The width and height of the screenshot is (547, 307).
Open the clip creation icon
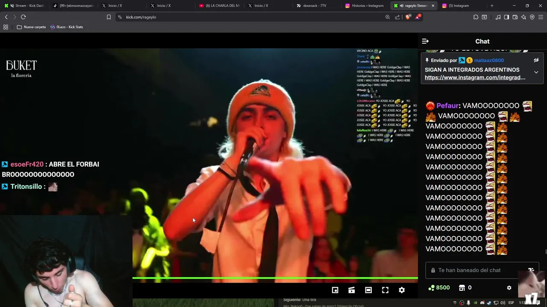352,290
